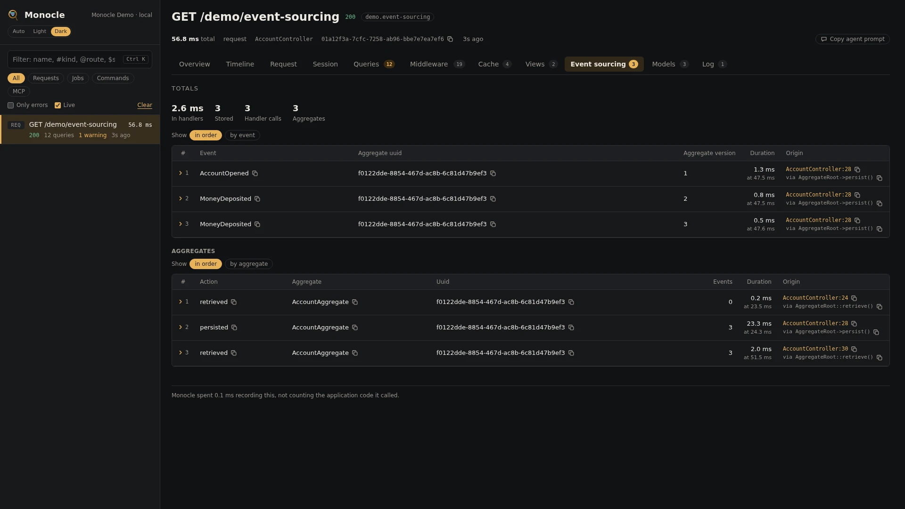
Task: Copy AccountController:30 origin
Action: click(x=854, y=349)
